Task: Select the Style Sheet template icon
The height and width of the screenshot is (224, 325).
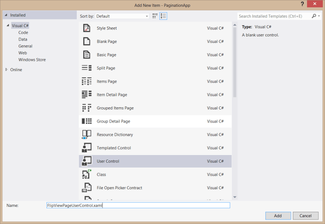Action: pos(87,28)
